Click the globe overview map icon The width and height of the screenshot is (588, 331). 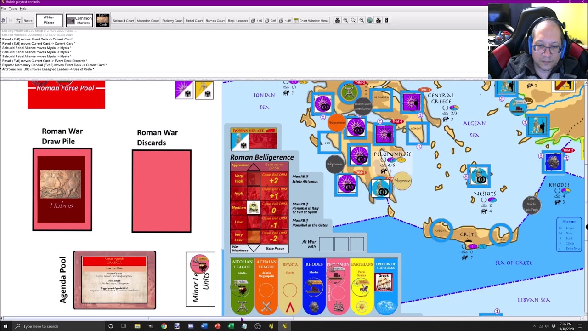370,20
